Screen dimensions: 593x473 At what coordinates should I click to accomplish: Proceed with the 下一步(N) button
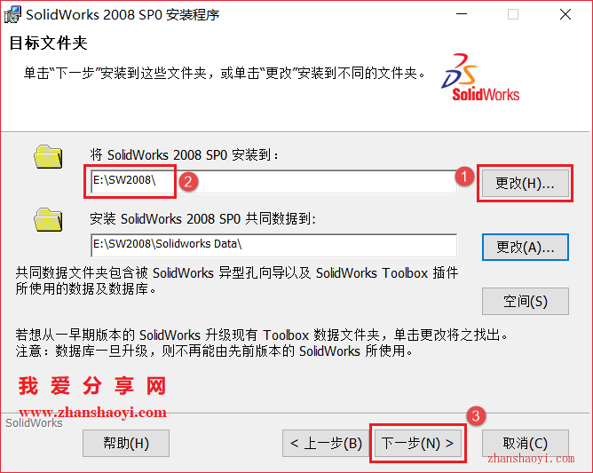pyautogui.click(x=418, y=443)
